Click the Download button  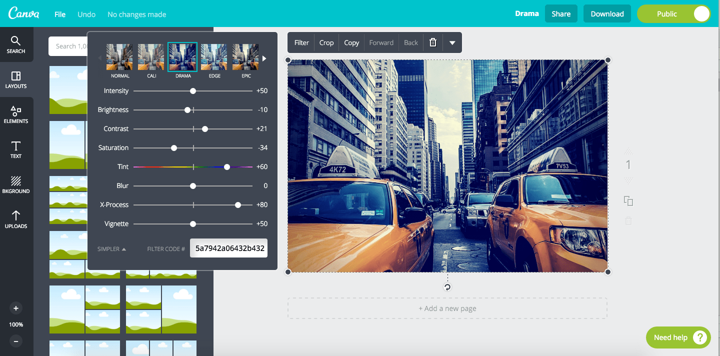(607, 13)
